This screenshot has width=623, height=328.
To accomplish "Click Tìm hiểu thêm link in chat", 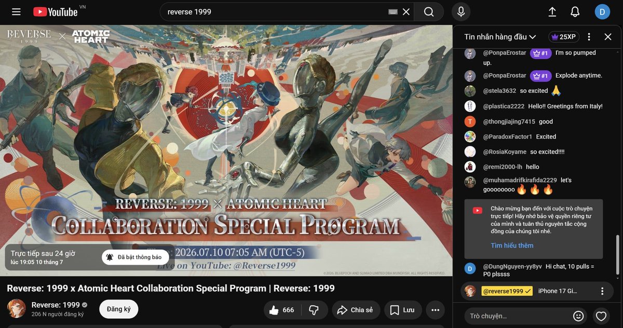I will (512, 245).
